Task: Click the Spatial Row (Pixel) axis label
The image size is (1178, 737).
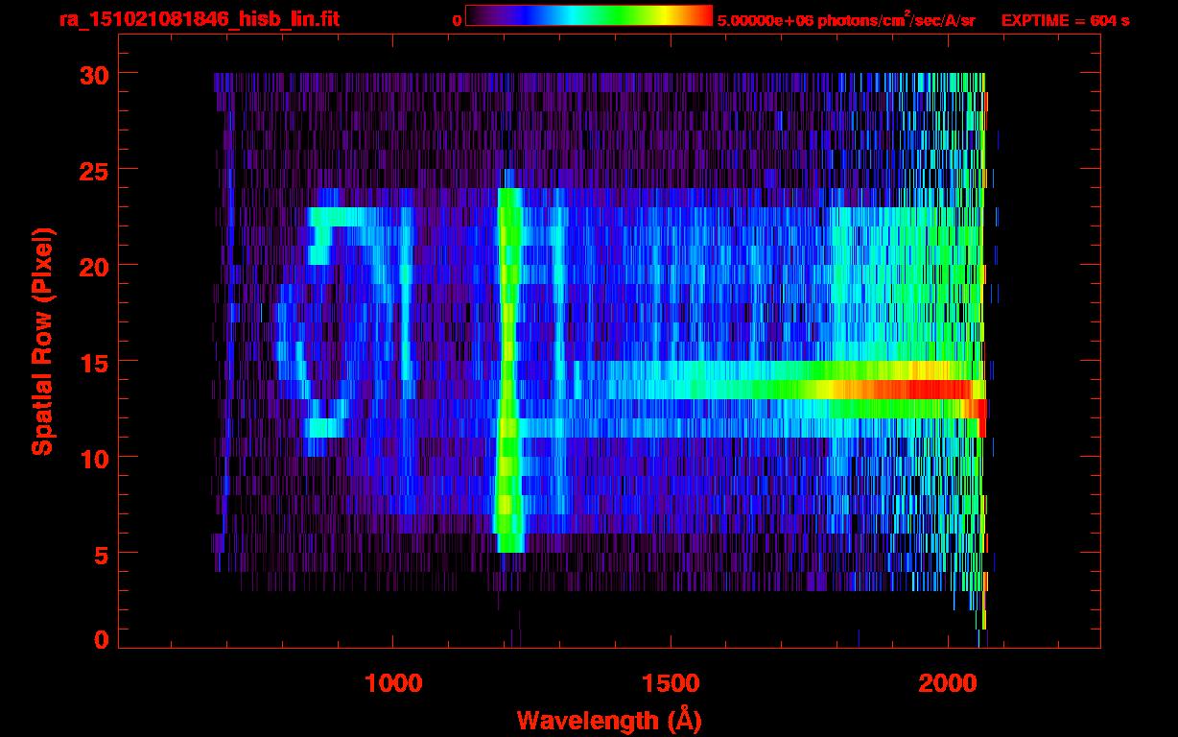Action: pos(42,341)
